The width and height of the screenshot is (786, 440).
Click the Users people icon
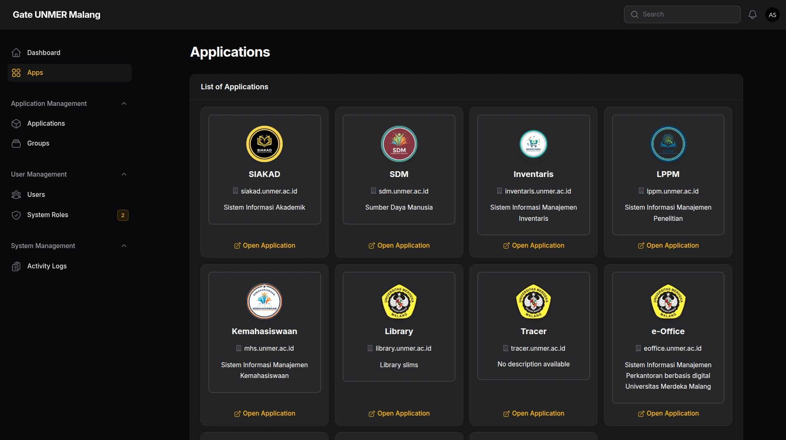[16, 195]
